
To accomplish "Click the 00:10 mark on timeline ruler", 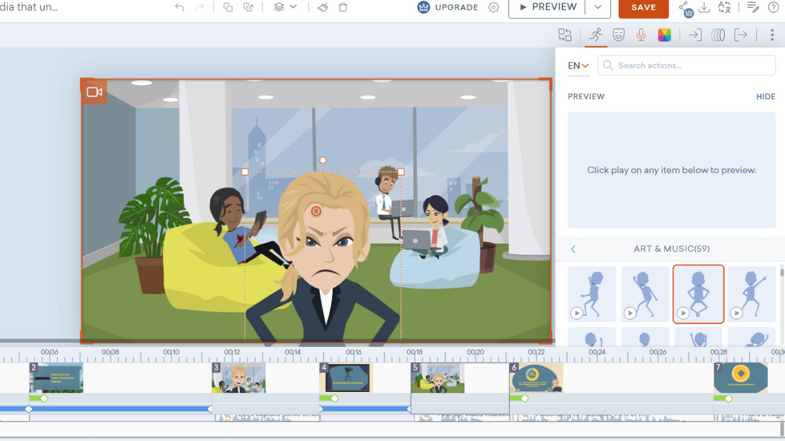I will pos(171,352).
